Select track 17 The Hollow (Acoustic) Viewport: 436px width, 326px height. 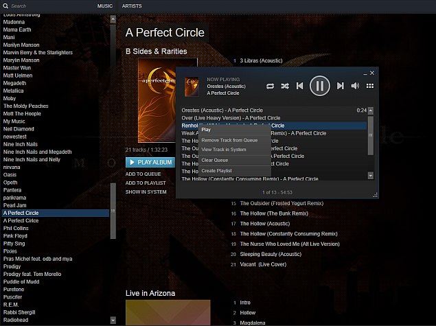(265, 224)
